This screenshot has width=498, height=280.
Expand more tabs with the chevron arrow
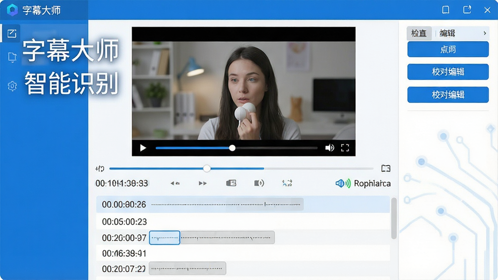click(x=485, y=33)
